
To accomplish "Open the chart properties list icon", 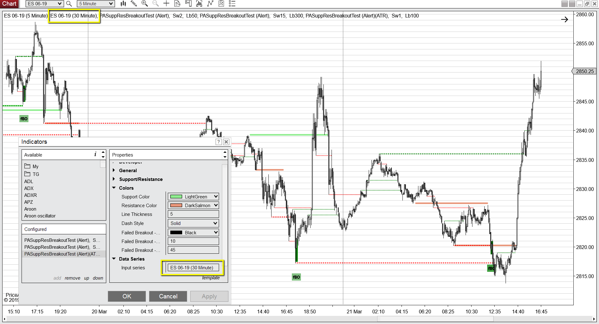I will pyautogui.click(x=232, y=4).
